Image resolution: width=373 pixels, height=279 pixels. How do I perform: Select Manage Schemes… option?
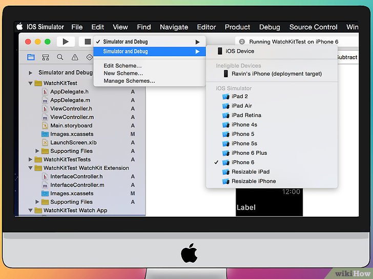129,81
